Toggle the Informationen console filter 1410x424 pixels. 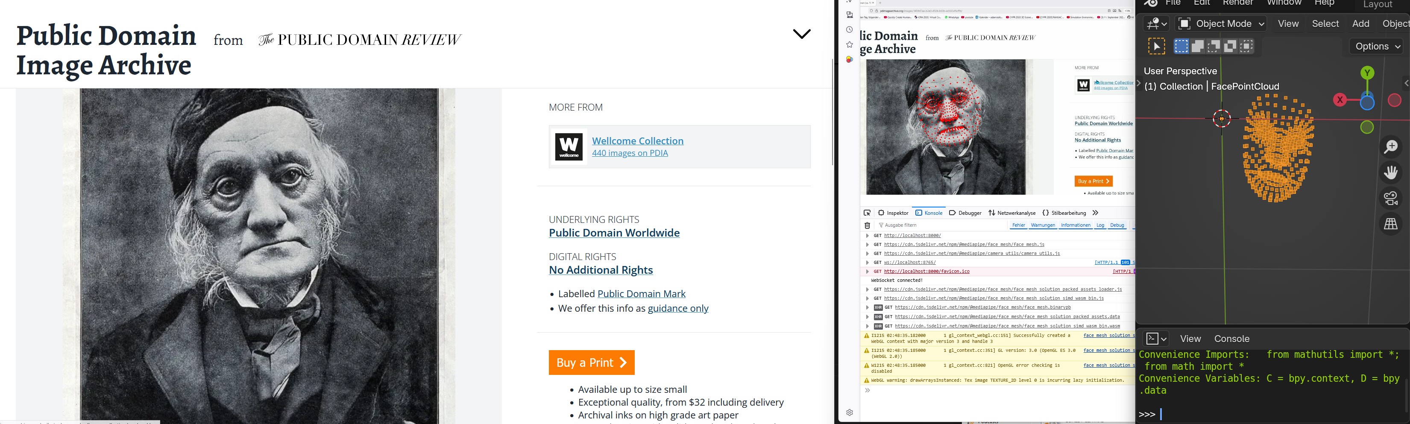click(x=1075, y=225)
